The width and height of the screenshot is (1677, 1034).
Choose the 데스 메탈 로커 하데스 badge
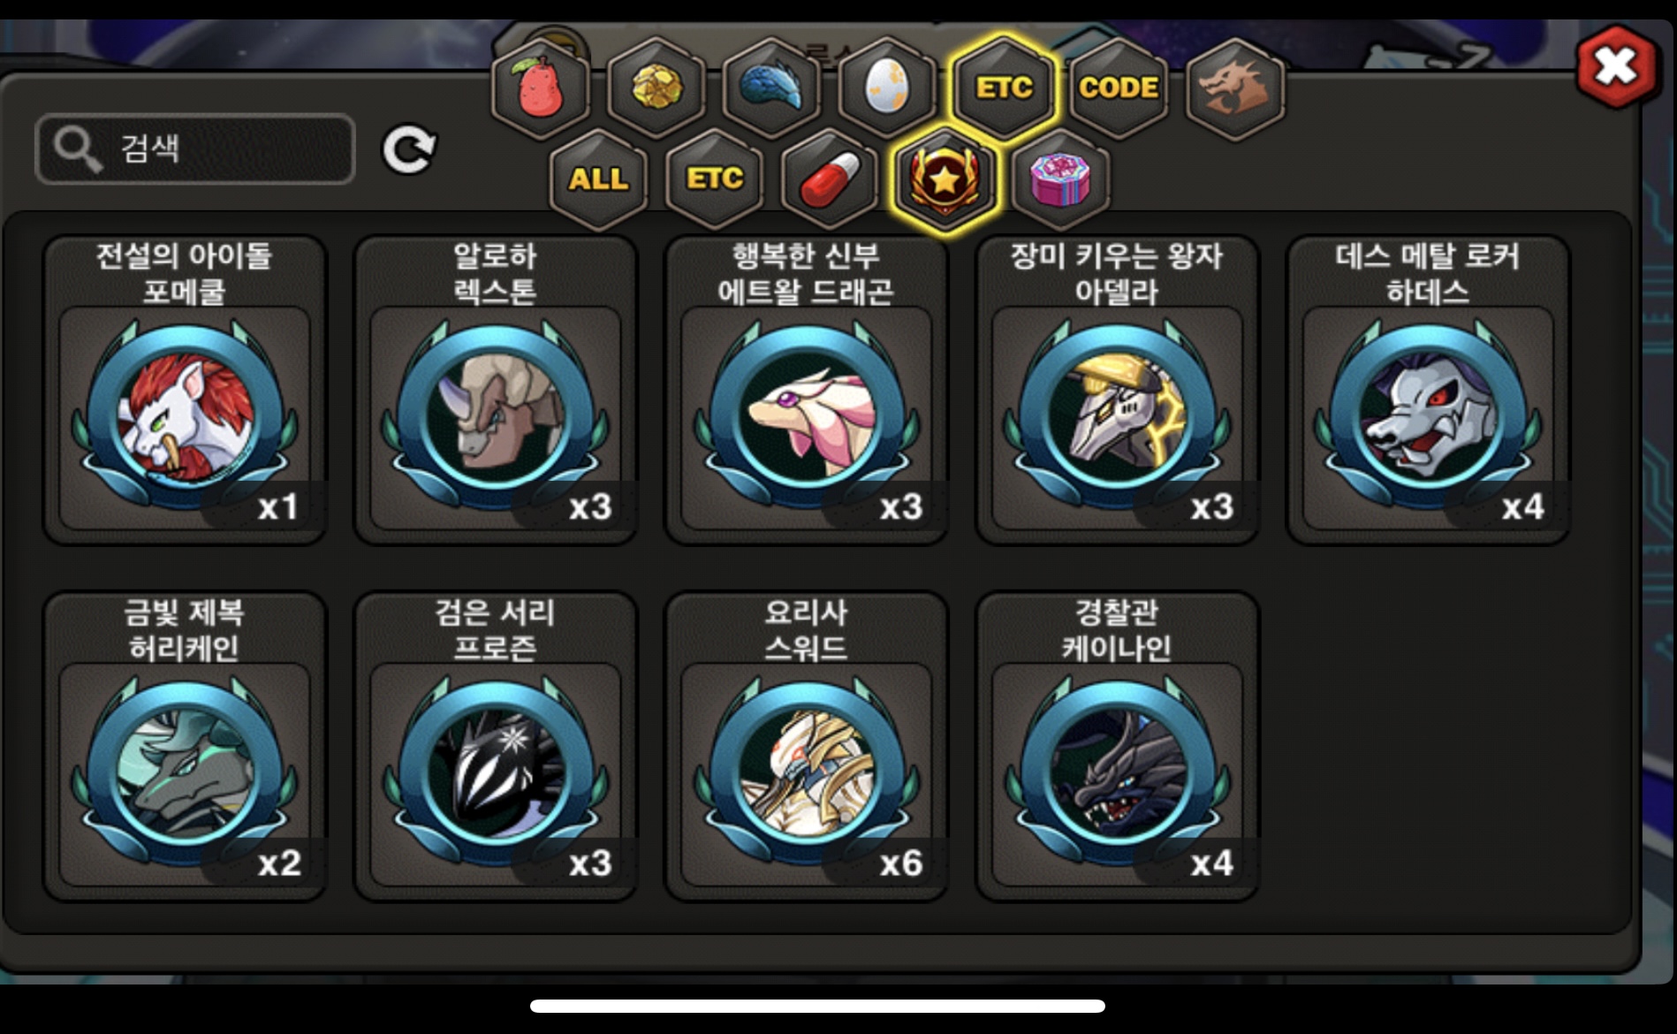1428,390
